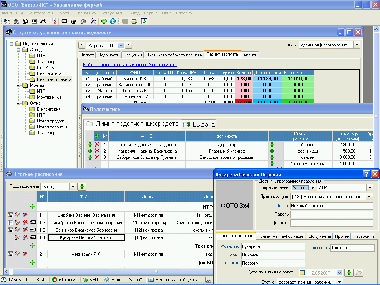Select Монтажники in departments tree
The height and width of the screenshot is (285, 380).
(49, 97)
